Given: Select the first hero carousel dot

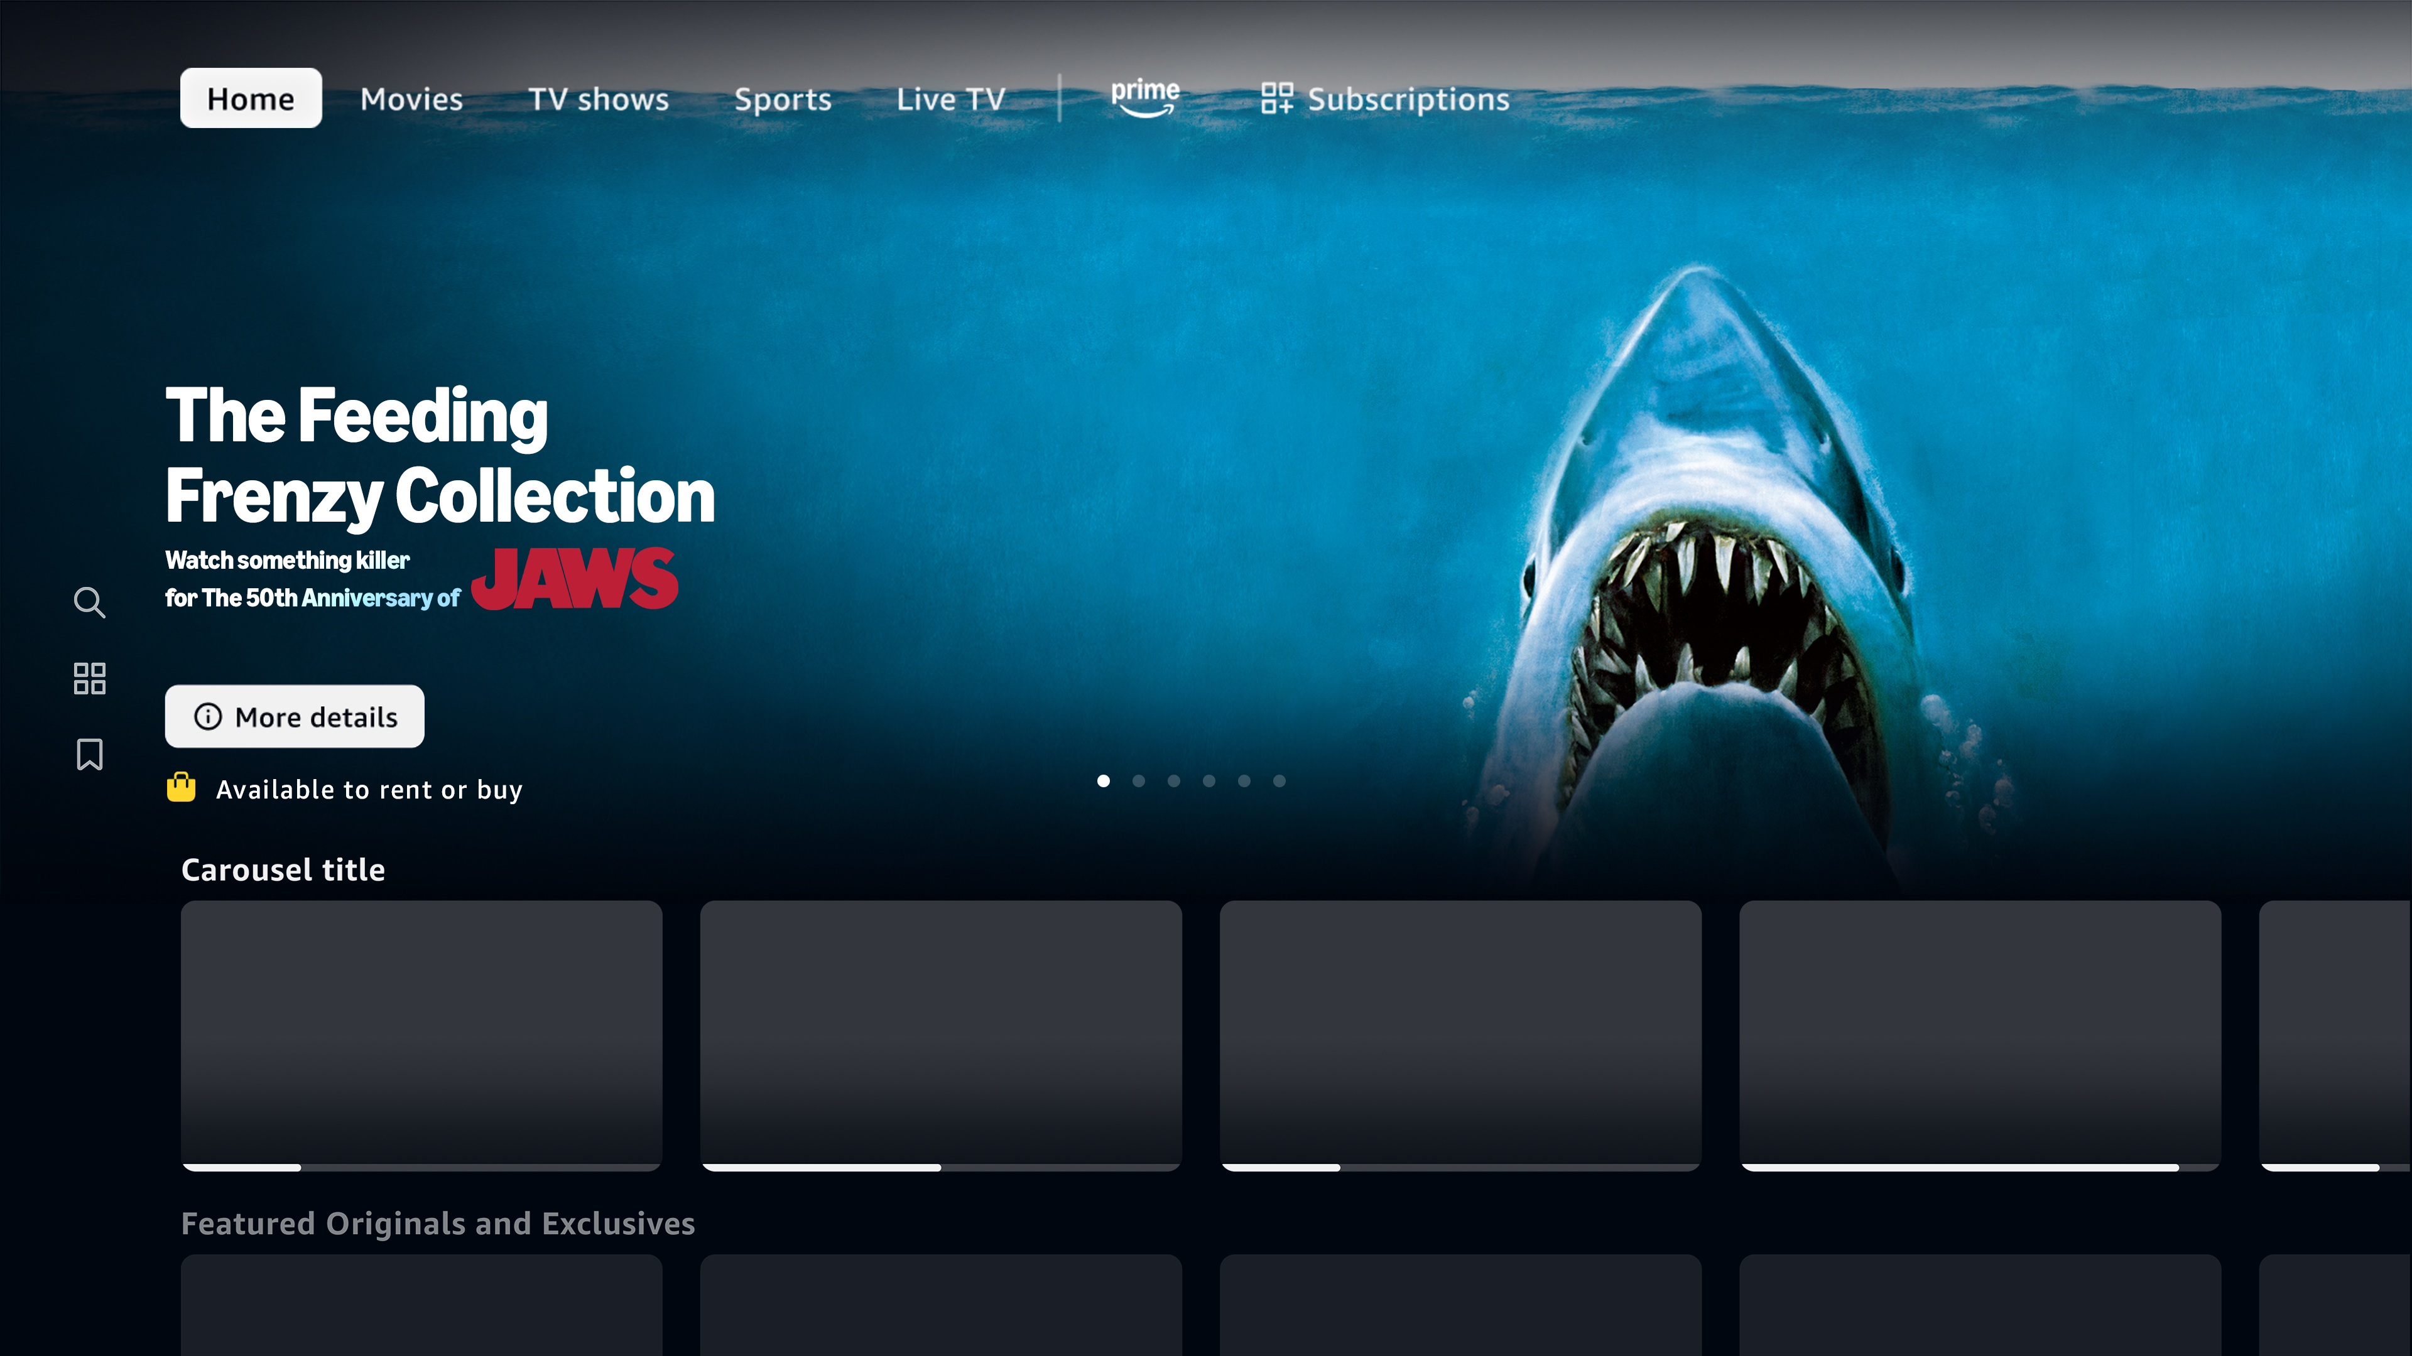Looking at the screenshot, I should click(x=1103, y=780).
